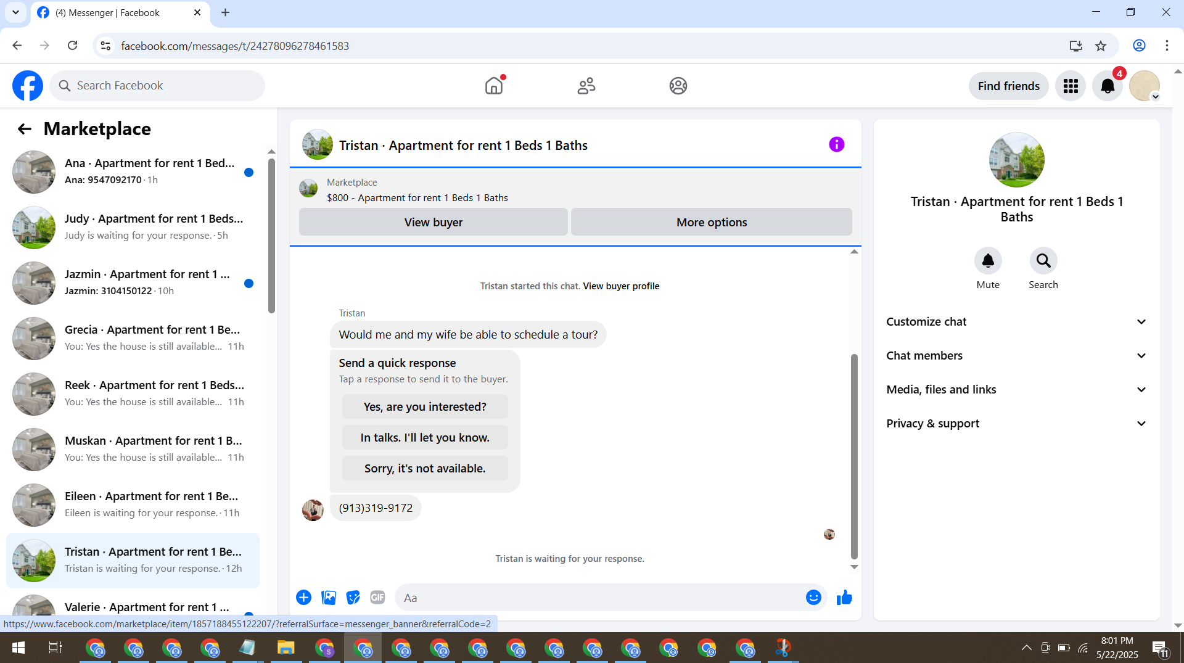Click the browser address bar URL

pyautogui.click(x=235, y=46)
